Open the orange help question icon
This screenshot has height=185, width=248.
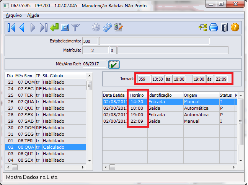pyautogui.click(x=235, y=27)
